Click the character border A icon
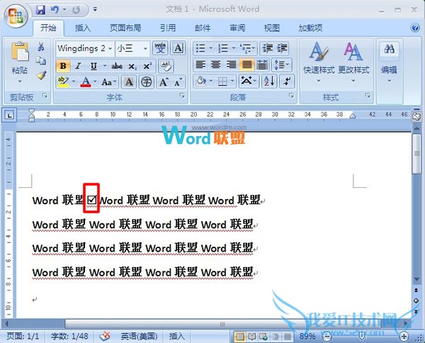The height and width of the screenshot is (343, 425). 178,48
